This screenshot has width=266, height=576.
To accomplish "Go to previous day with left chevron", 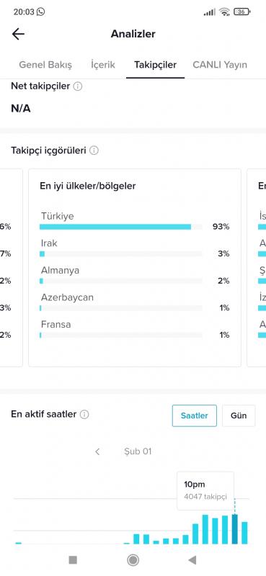I will click(97, 451).
